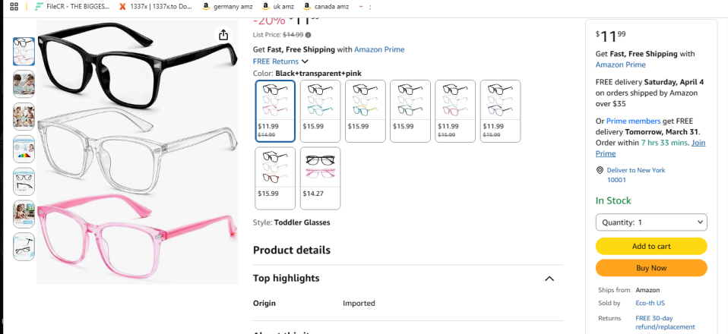
Task: Open the Eco-th US seller link
Action: (648, 303)
